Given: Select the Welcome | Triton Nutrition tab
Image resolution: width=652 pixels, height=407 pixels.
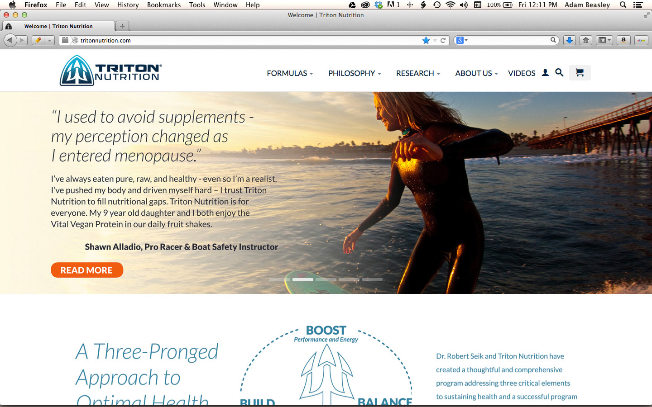Looking at the screenshot, I should [x=58, y=26].
